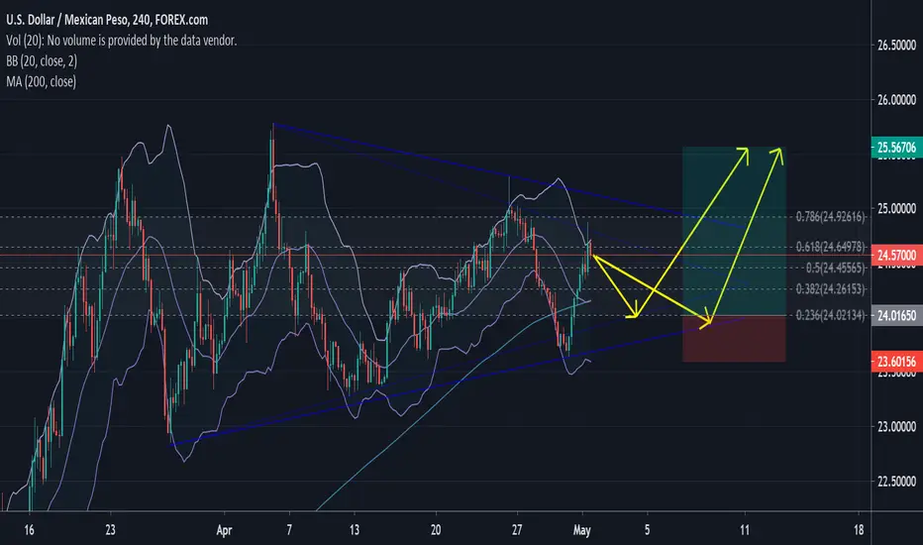Click the 7 date label on time axis
The image size is (923, 545).
[x=289, y=530]
